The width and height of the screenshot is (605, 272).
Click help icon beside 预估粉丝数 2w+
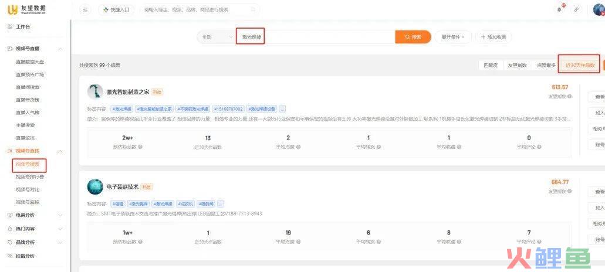140,147
